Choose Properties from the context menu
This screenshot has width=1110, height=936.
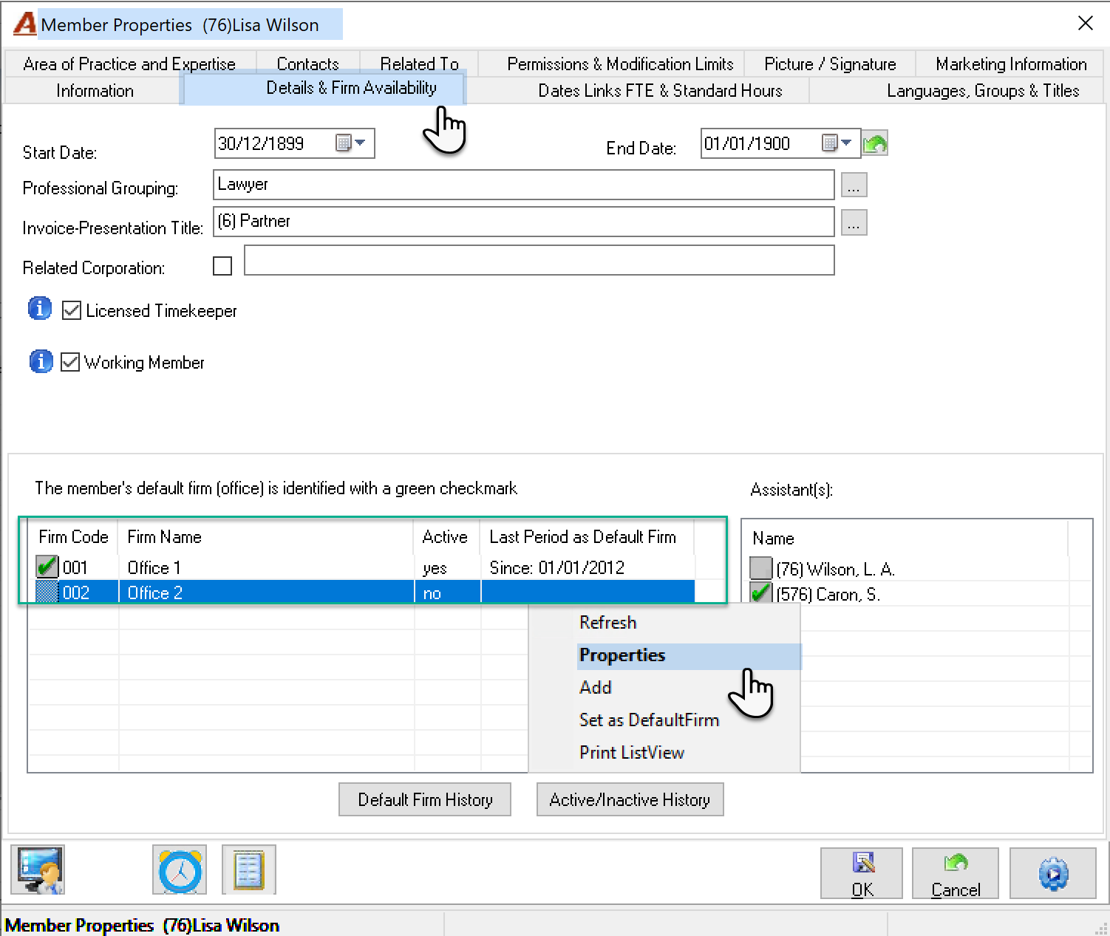coord(689,655)
